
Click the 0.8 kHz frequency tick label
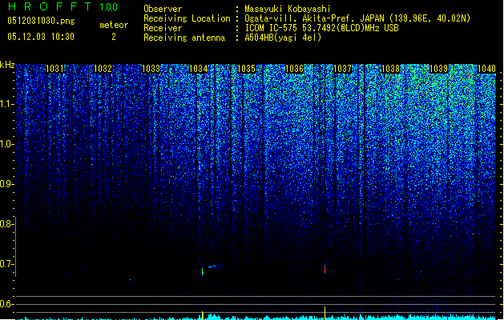(x=6, y=224)
